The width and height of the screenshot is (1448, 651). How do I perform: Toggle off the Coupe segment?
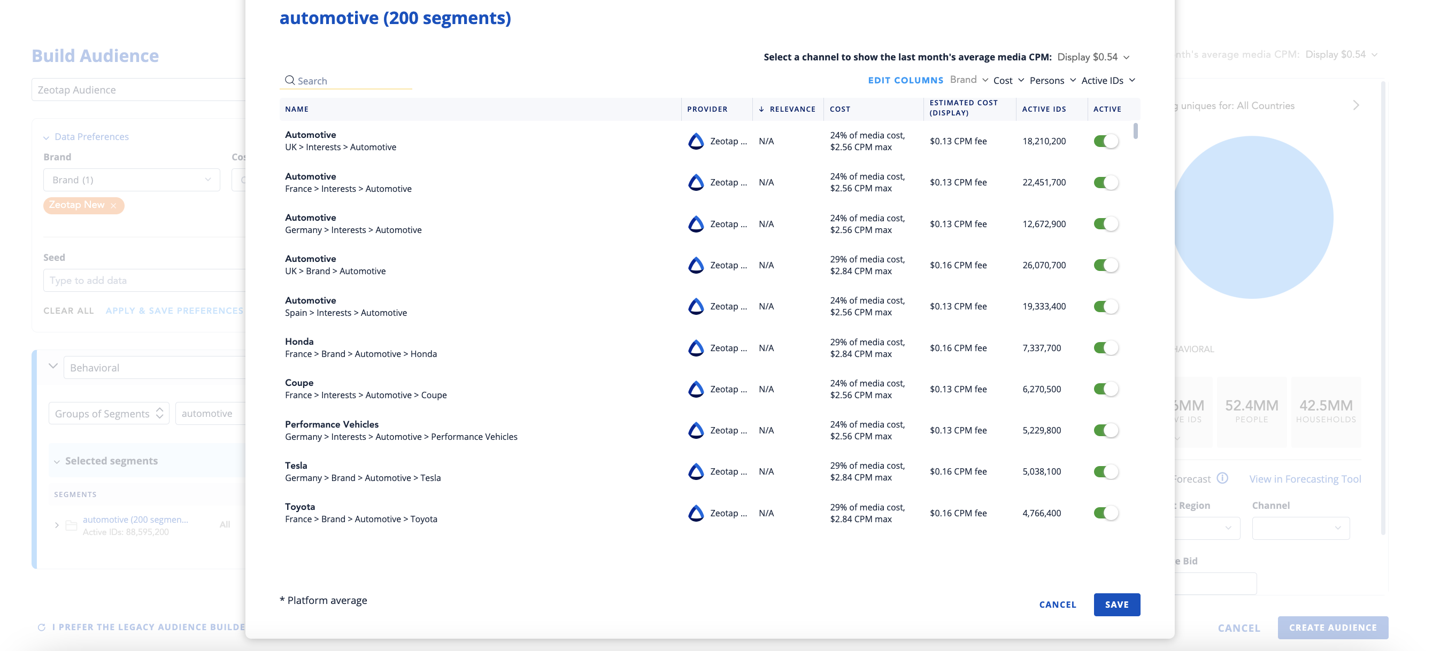tap(1105, 389)
